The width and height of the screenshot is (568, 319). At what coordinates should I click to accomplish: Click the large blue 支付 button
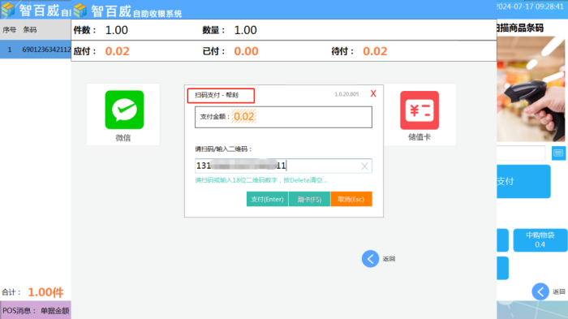tap(523, 182)
